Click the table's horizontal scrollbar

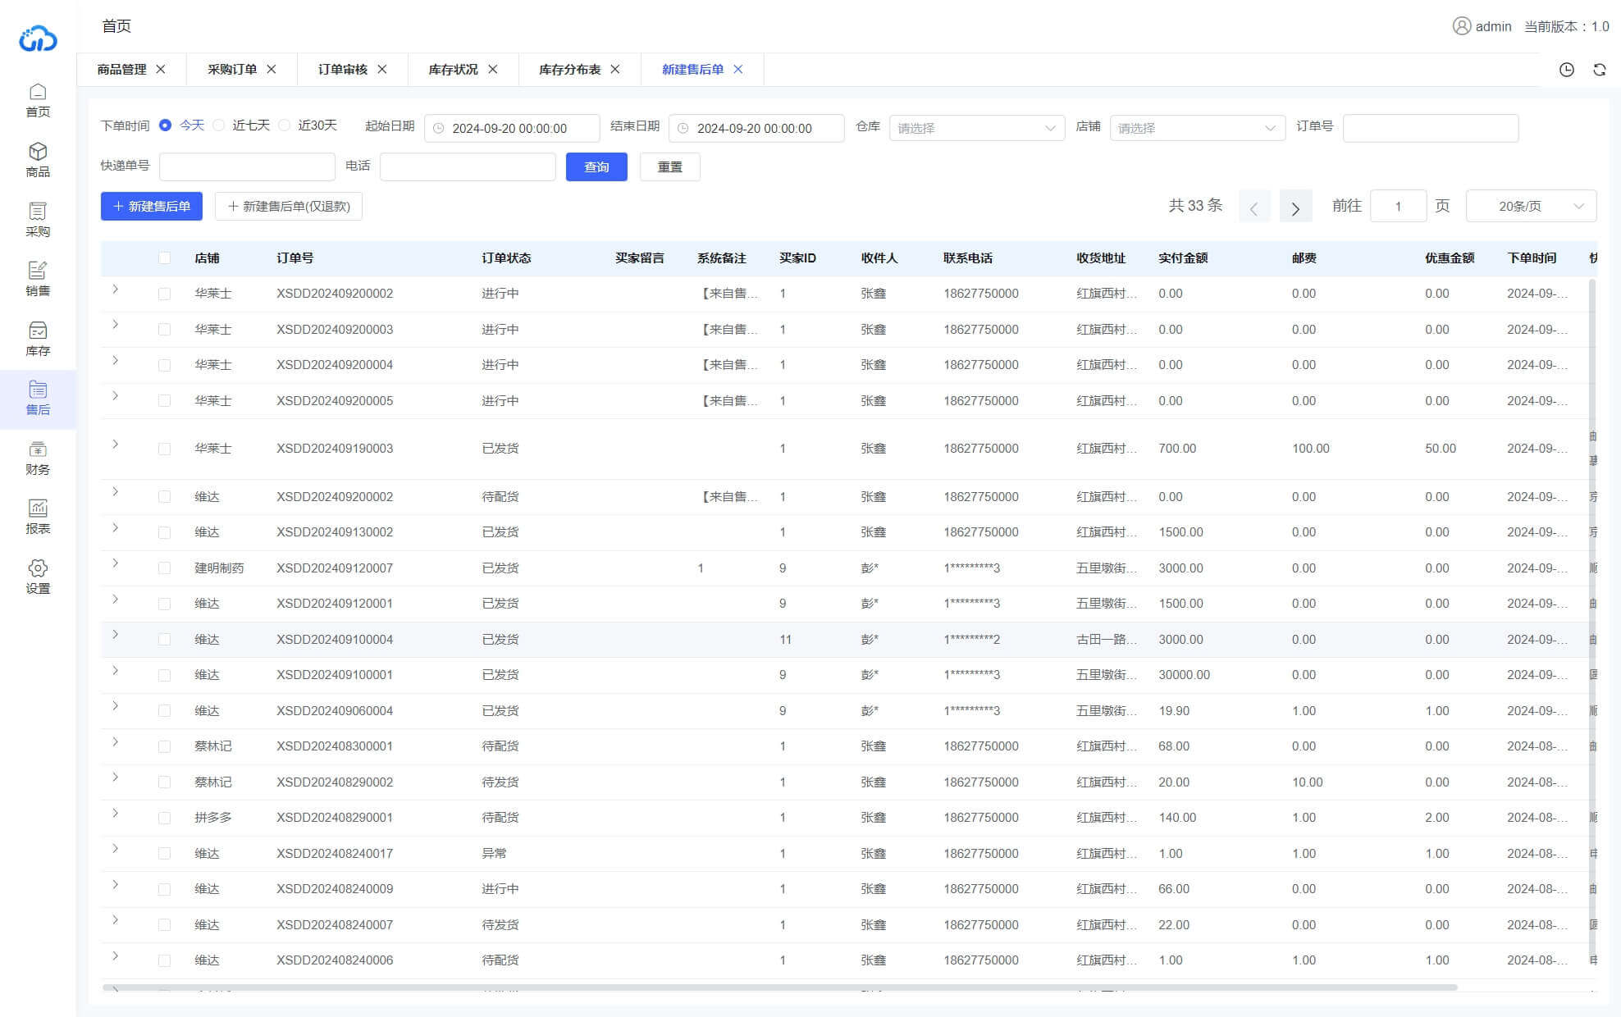pyautogui.click(x=779, y=987)
